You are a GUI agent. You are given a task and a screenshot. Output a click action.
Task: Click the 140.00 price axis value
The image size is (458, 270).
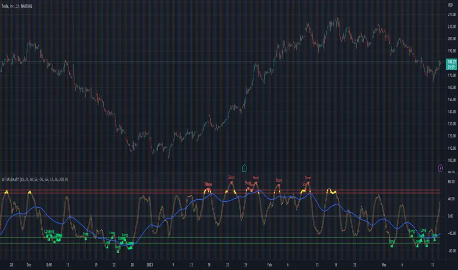click(452, 111)
